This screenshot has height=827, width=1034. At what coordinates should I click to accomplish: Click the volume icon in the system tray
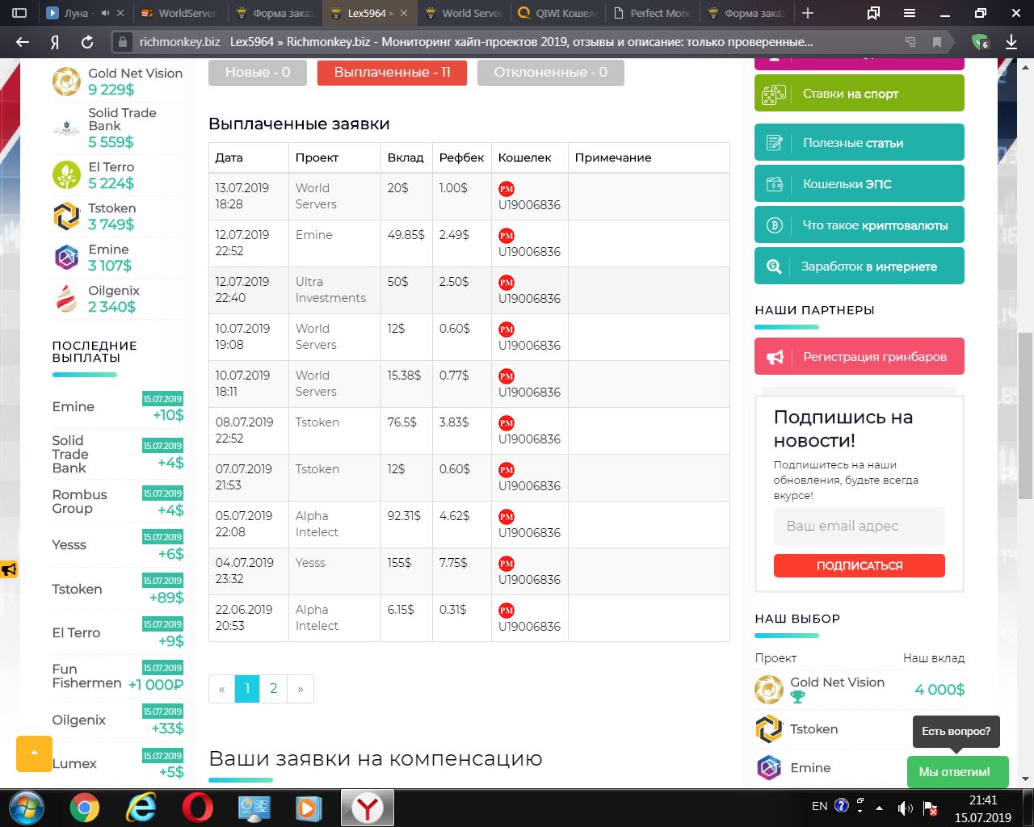click(906, 807)
